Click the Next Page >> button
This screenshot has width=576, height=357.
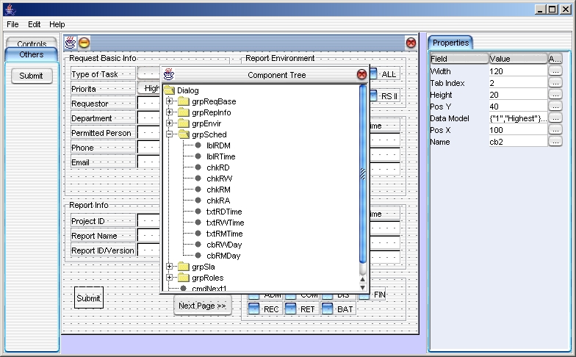[202, 306]
